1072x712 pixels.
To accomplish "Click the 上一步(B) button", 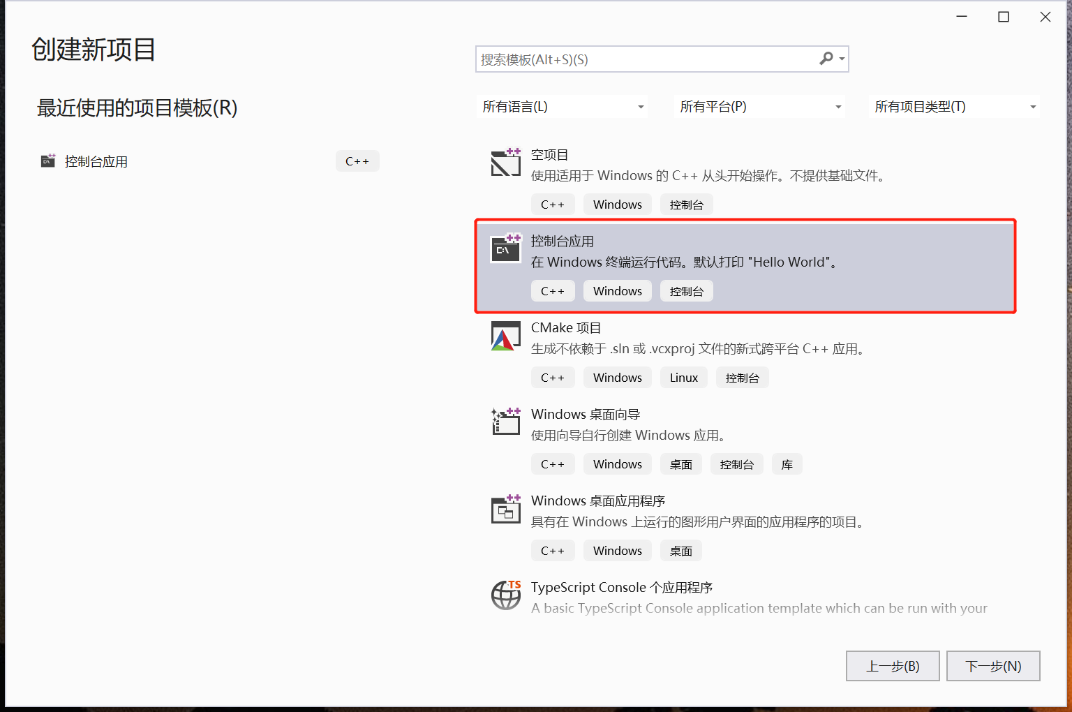I will click(893, 666).
